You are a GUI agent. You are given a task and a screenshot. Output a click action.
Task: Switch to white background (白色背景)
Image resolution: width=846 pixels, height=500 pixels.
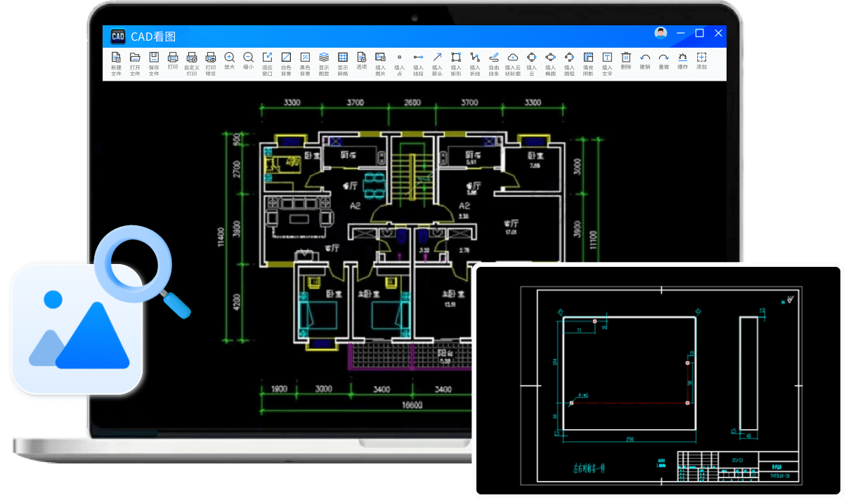pos(286,58)
